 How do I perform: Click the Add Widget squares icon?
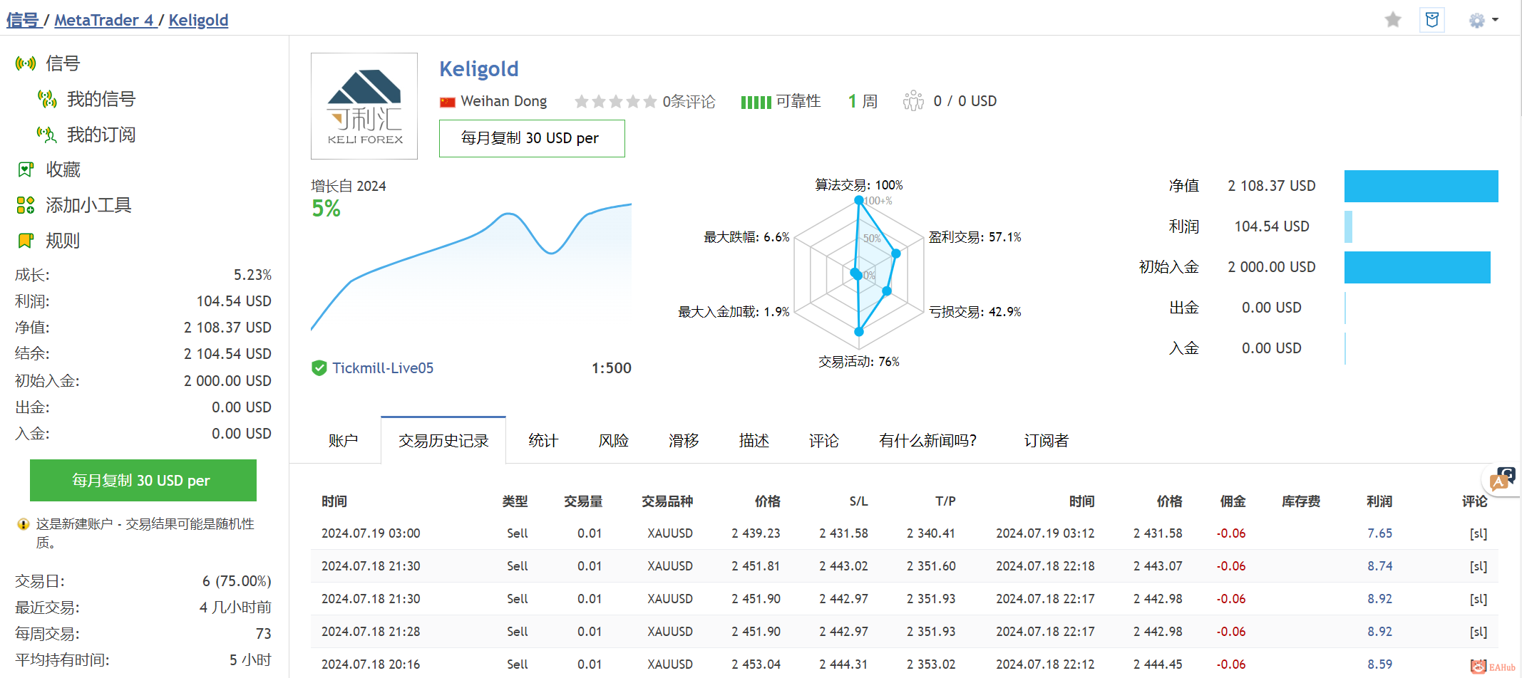(26, 205)
